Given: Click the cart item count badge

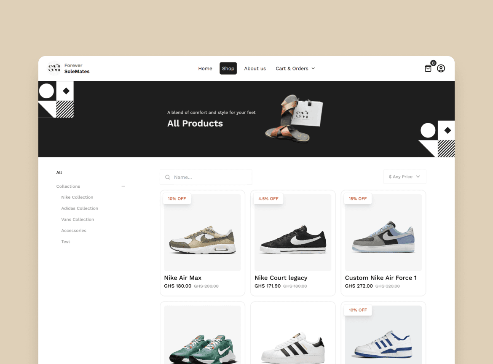Looking at the screenshot, I should pos(433,63).
